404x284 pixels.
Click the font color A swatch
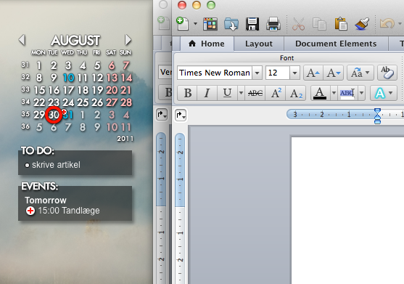[320, 93]
